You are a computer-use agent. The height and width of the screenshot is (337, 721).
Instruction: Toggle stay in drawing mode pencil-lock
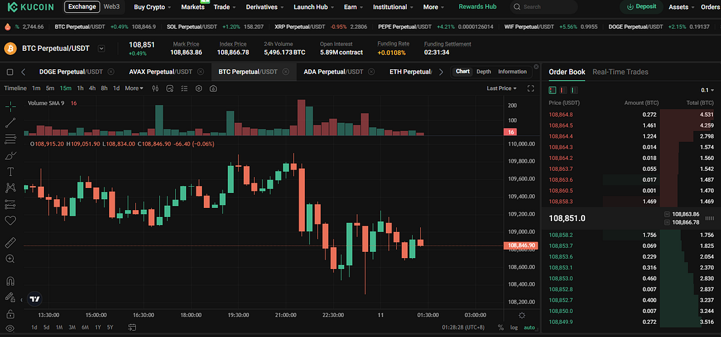[10, 297]
